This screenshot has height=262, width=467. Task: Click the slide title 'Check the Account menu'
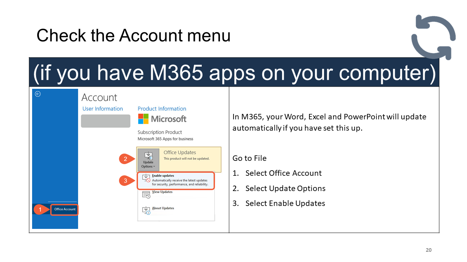[134, 36]
